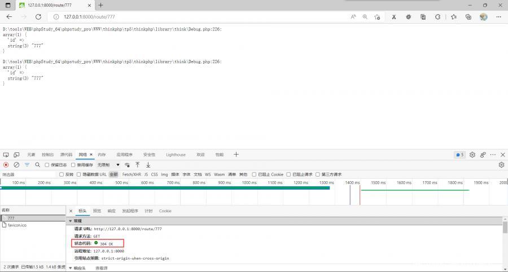
Task: Enable the 禁用缓存 checkbox
Action: (74, 165)
